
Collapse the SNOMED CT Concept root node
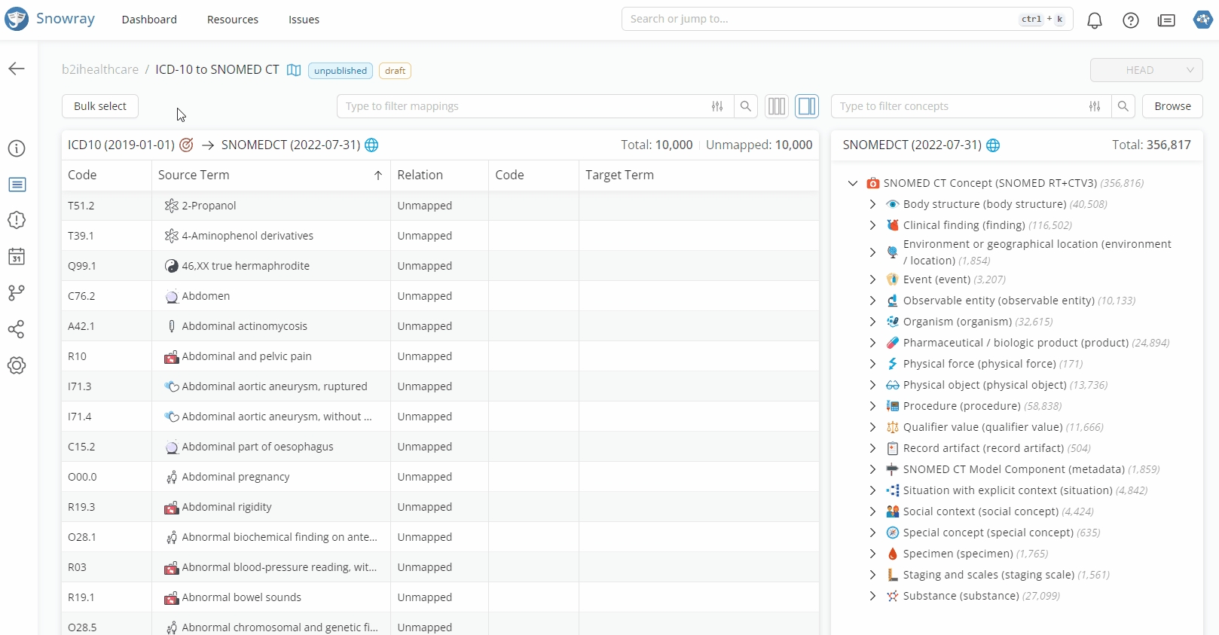point(853,183)
